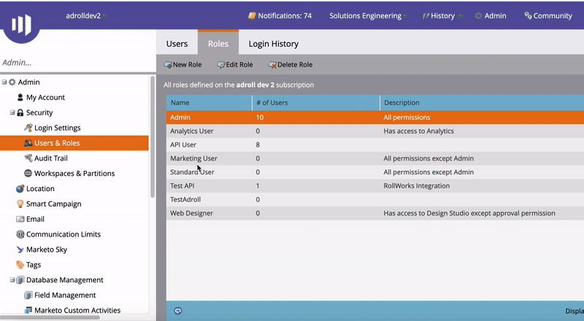Open Workspaces & Partitions tree item

point(74,173)
